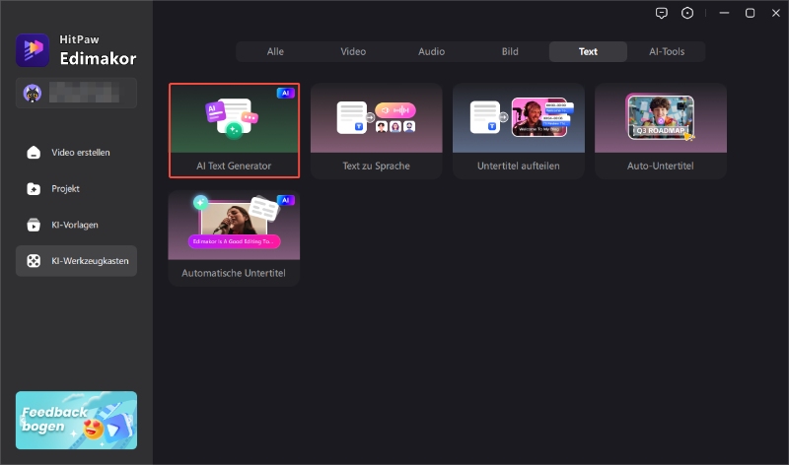Open Video erstellen from the sidebar
This screenshot has width=789, height=465.
coord(77,153)
